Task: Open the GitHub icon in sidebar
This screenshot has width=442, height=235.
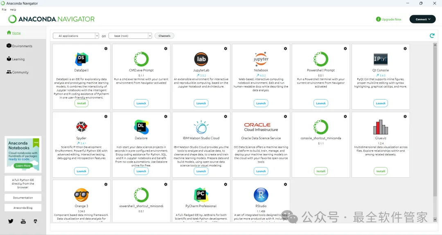Action: pyautogui.click(x=35, y=221)
